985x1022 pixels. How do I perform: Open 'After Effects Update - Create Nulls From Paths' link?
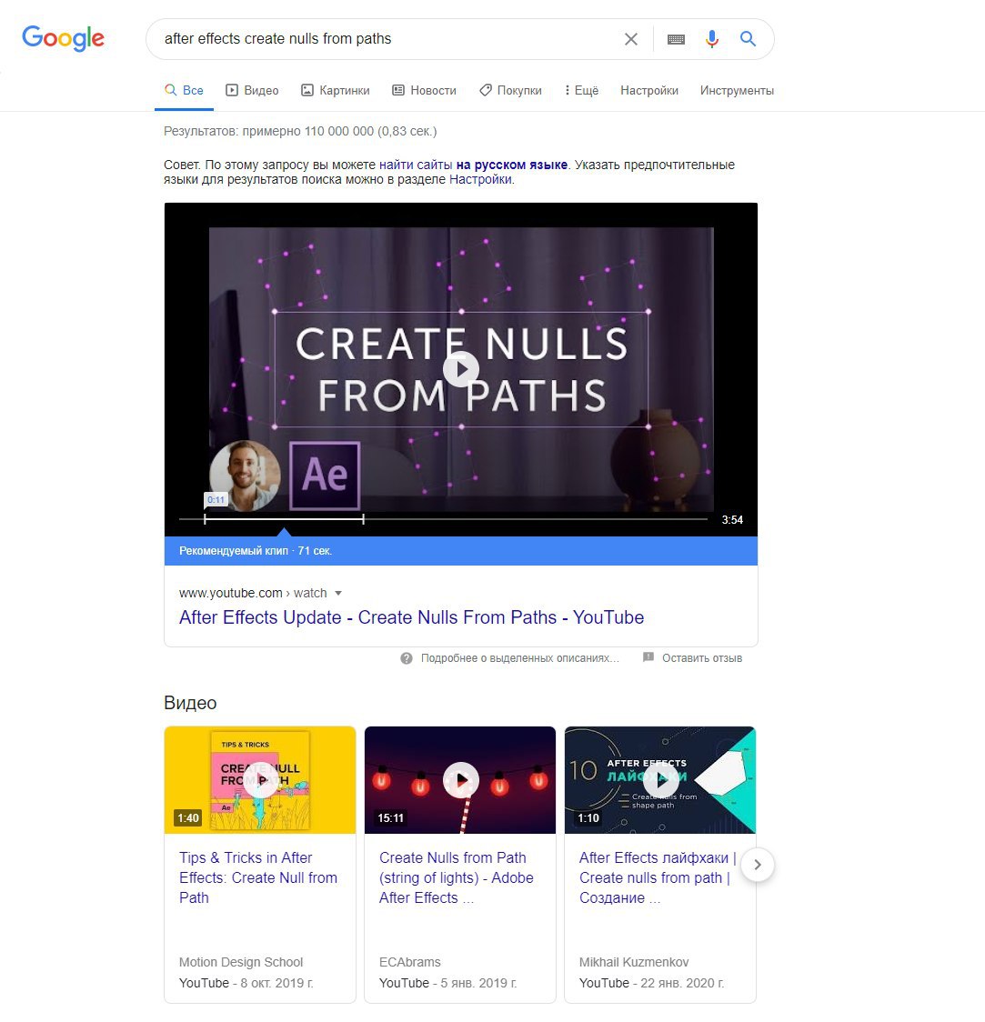[x=411, y=617]
